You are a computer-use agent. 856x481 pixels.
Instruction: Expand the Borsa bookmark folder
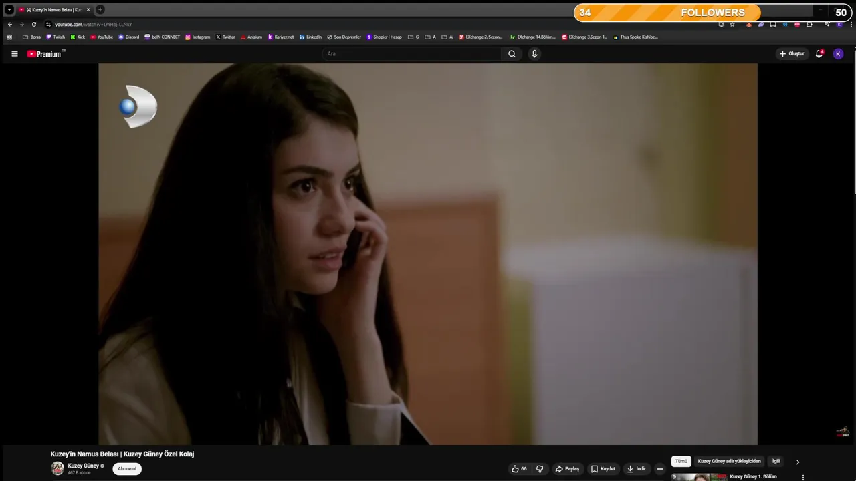point(31,37)
